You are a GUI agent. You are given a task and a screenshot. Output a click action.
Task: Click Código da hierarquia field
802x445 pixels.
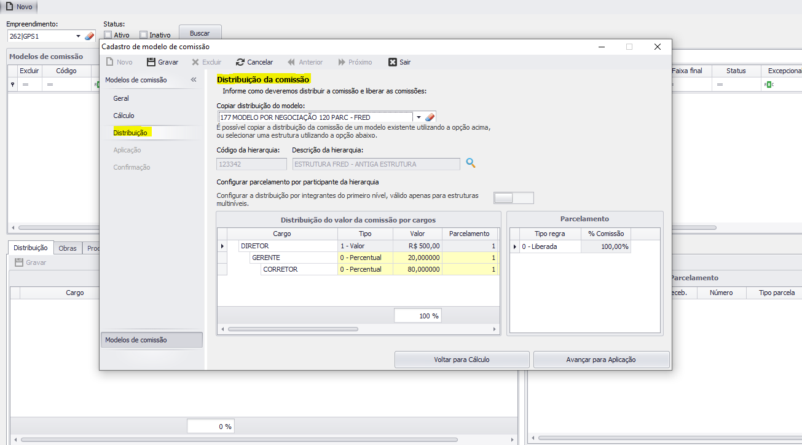252,164
